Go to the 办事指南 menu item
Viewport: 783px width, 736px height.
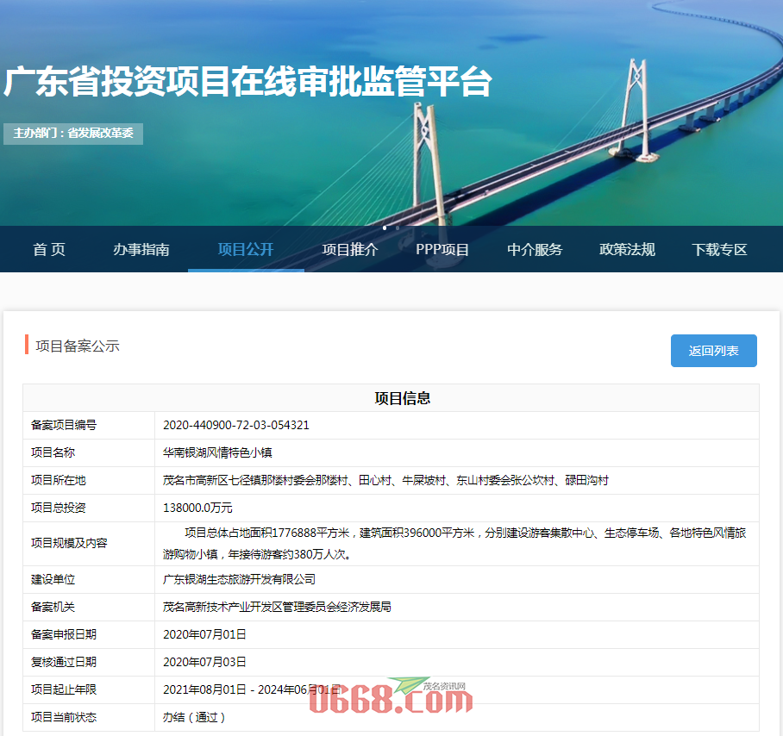(141, 250)
